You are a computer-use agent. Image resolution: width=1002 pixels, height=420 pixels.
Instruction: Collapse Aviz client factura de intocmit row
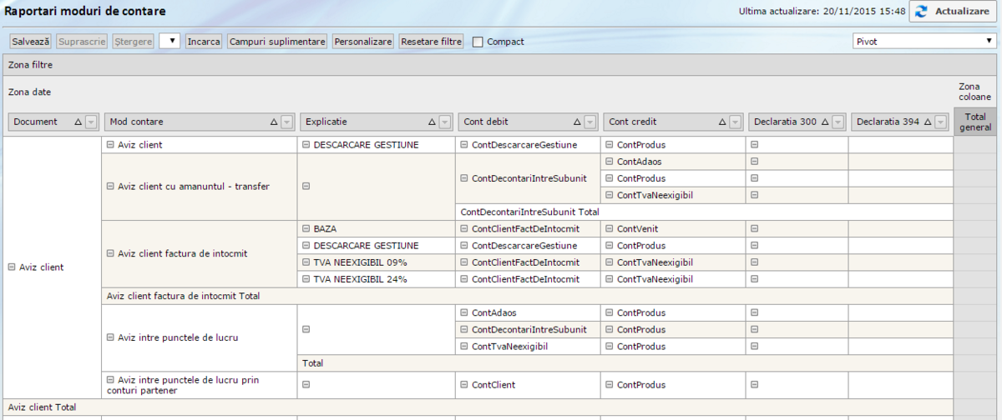coord(110,254)
